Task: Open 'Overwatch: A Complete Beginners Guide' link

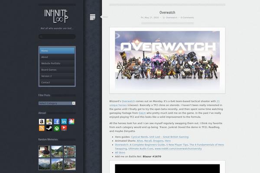Action: (140, 145)
